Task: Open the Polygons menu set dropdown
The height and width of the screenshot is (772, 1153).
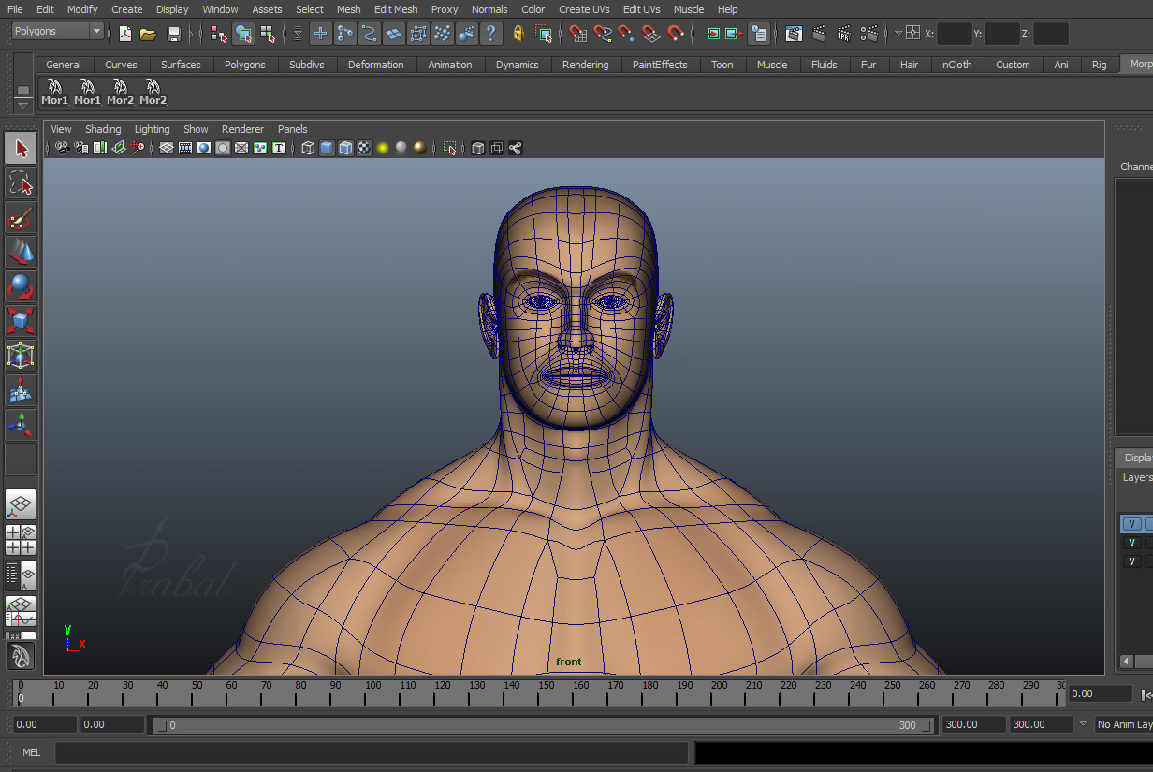Action: 56,31
